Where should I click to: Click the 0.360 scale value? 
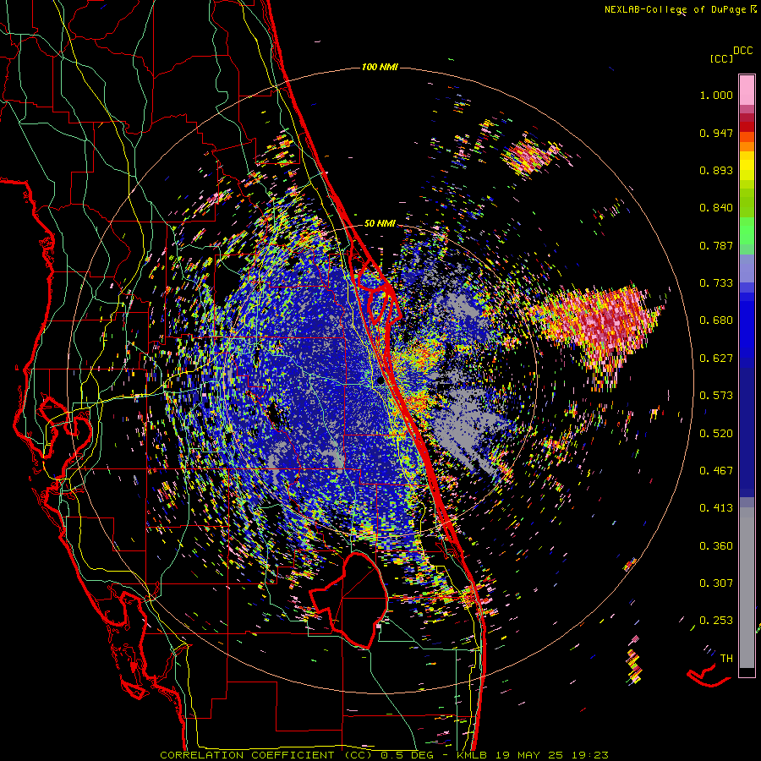coord(716,546)
